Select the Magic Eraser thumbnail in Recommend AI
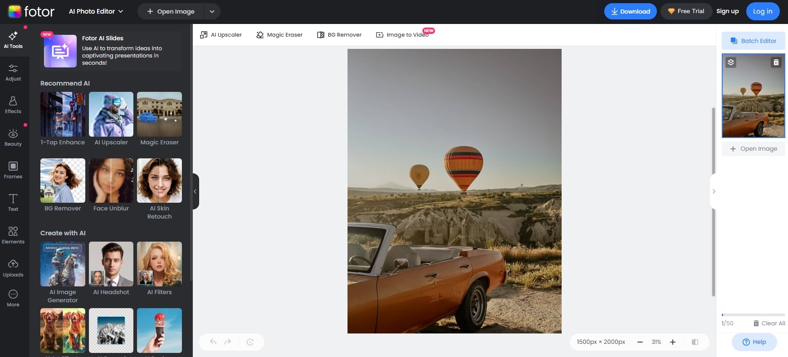The height and width of the screenshot is (357, 788). click(x=159, y=114)
